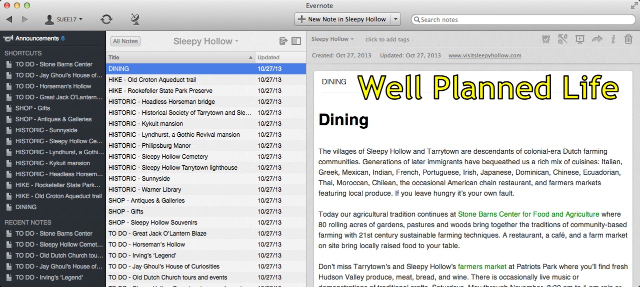Click the search-in-note magnifier icon
Image resolution: width=640 pixels, height=287 pixels.
(x=563, y=39)
